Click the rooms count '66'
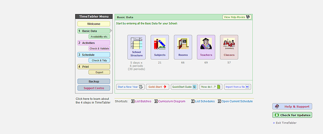 point(183,63)
